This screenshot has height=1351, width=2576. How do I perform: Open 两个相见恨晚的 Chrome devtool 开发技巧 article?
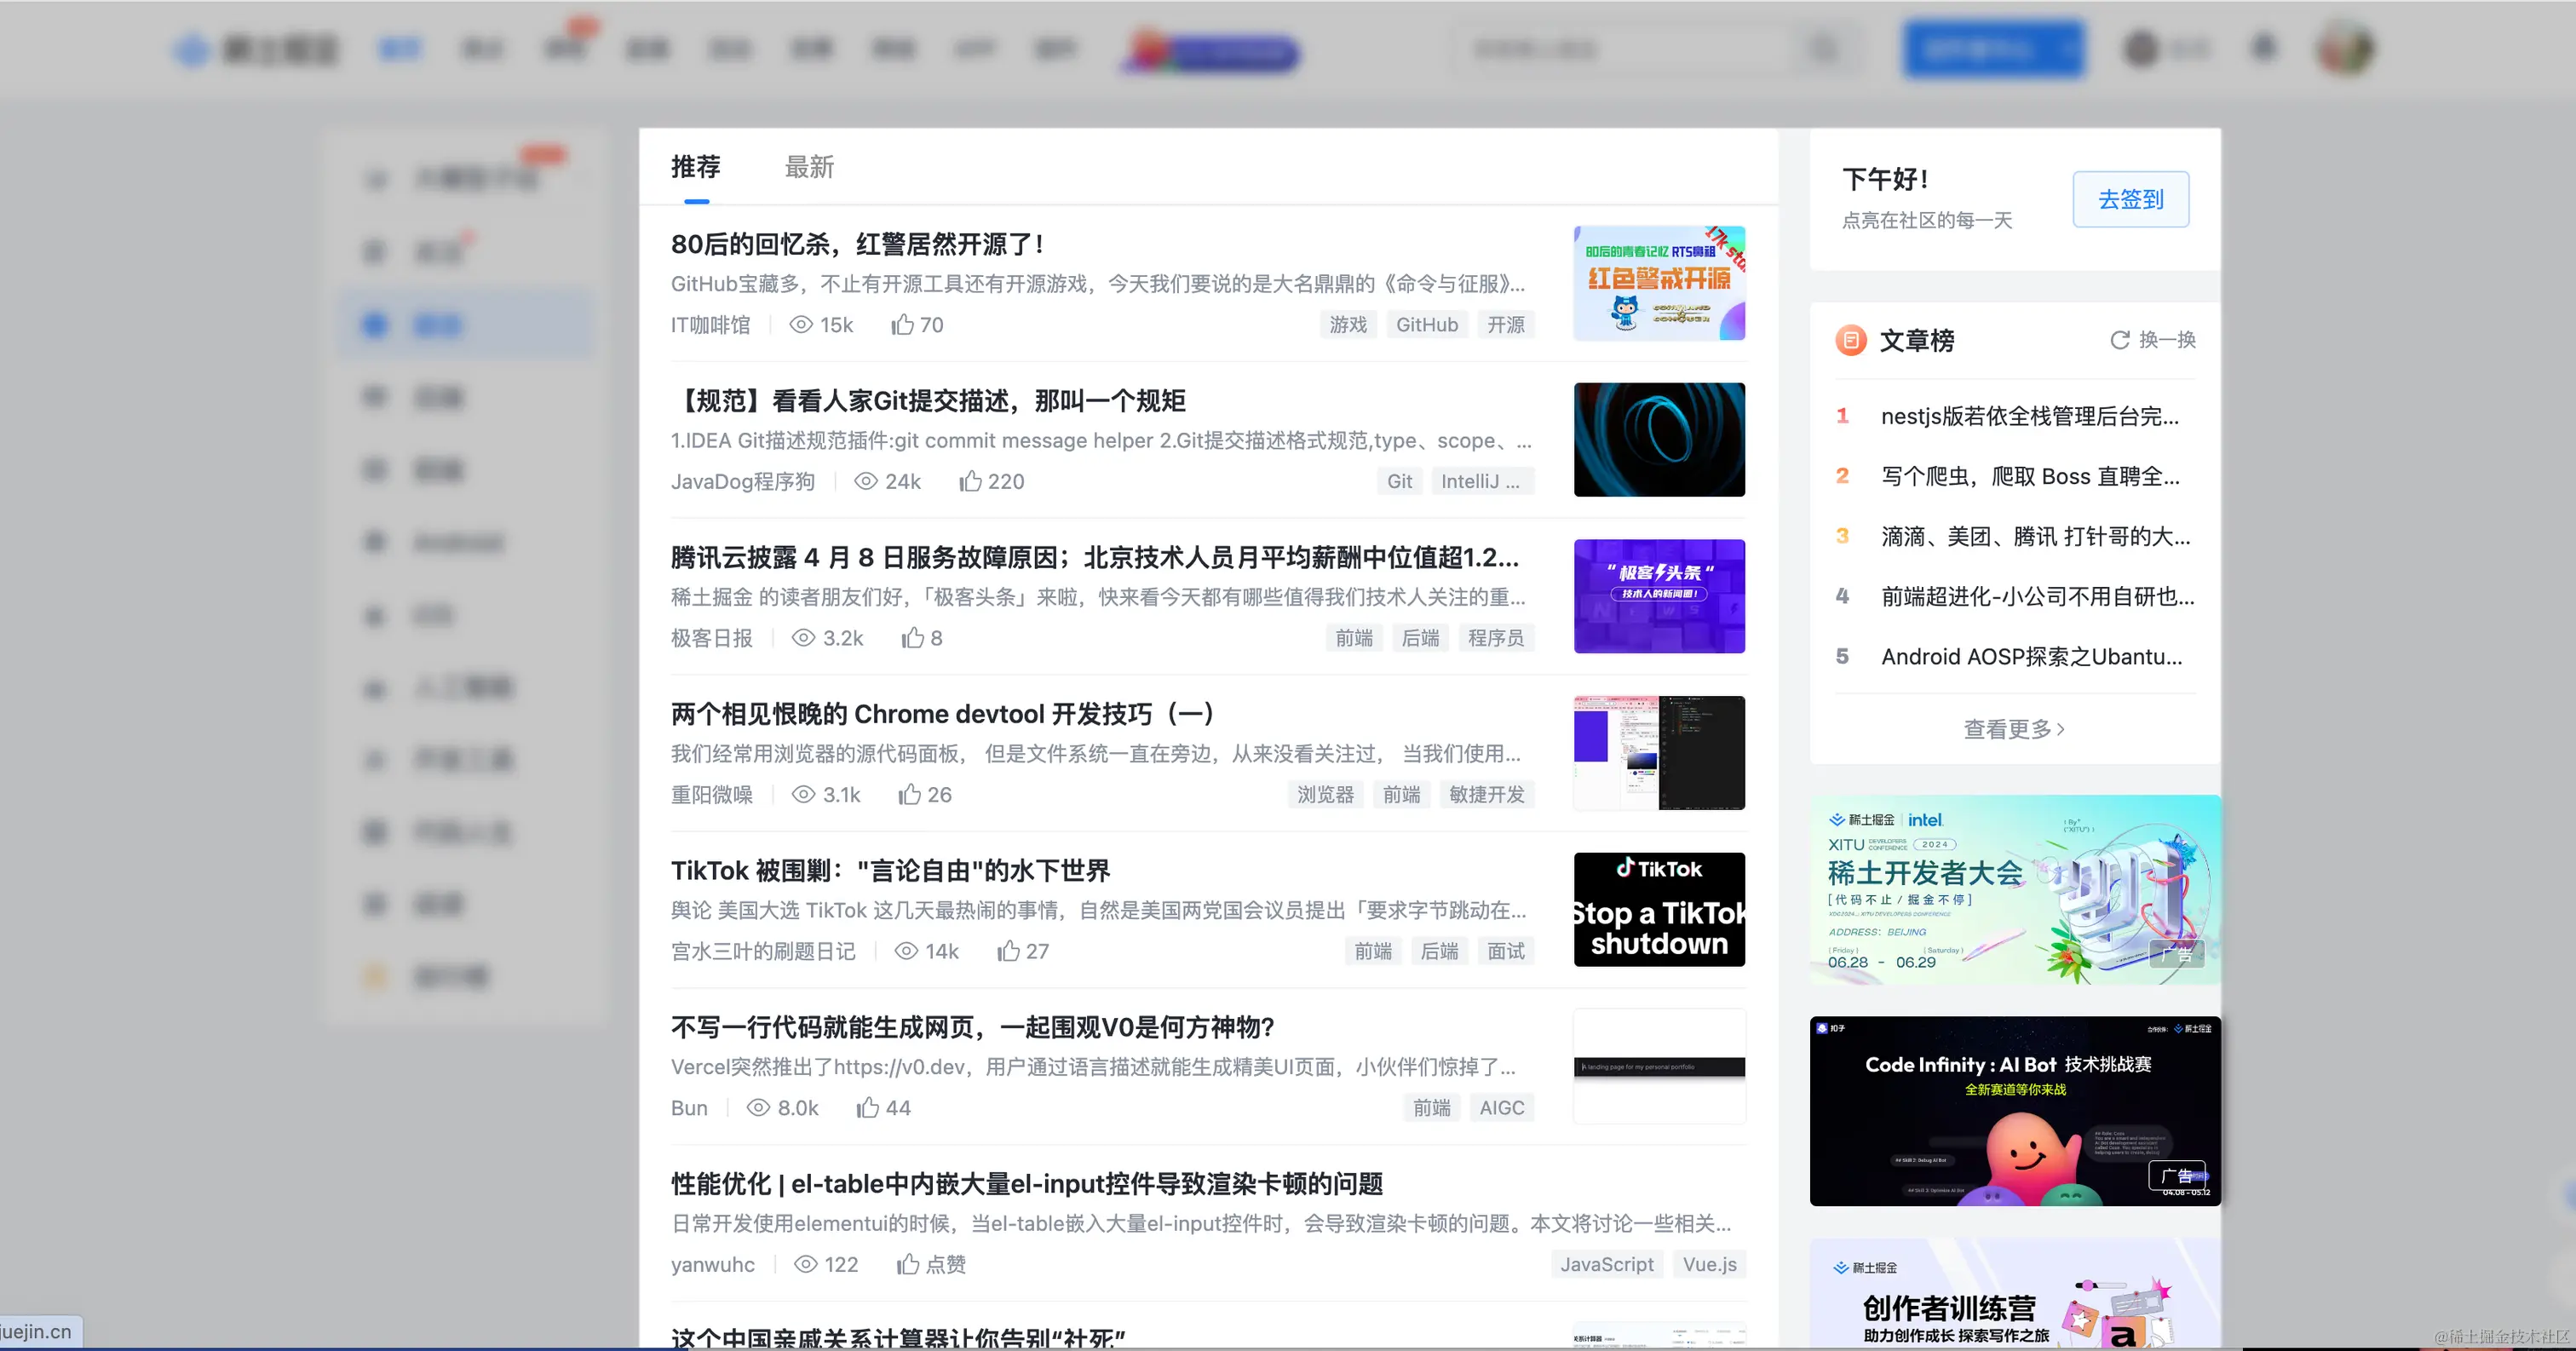point(942,714)
